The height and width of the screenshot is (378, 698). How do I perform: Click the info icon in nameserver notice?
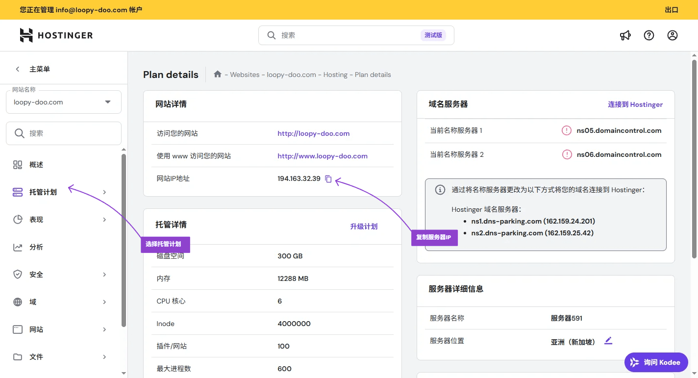pyautogui.click(x=440, y=190)
